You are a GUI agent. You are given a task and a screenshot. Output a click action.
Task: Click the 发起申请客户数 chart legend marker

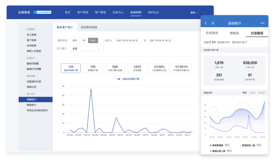(x=119, y=79)
